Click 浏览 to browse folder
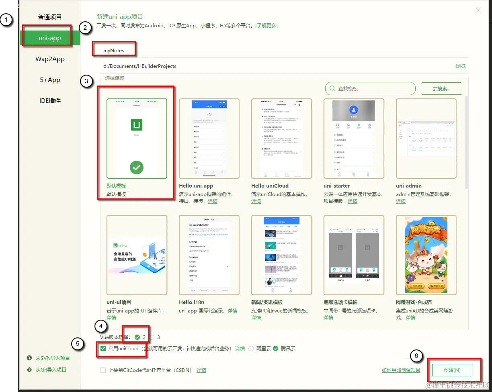Screen dimensions: 492x392 (x=461, y=66)
